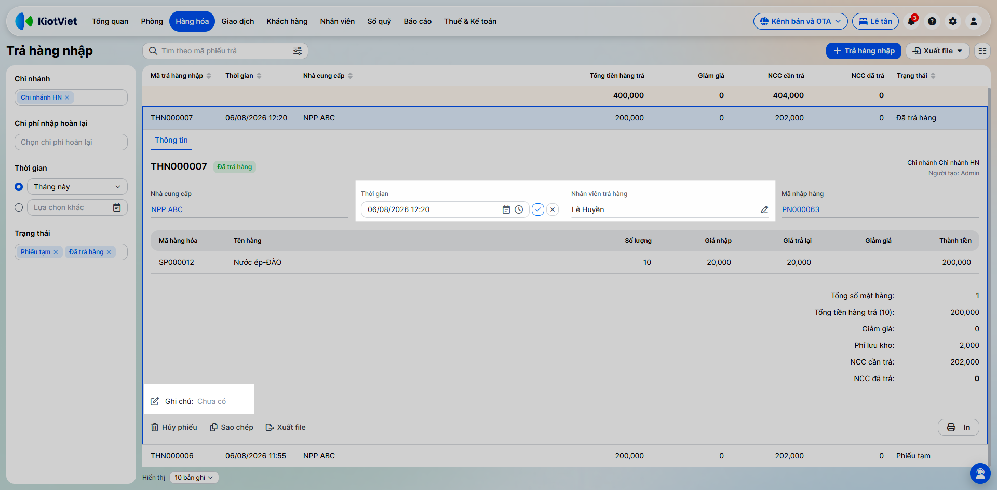
Task: Open row THN000006
Action: [565, 456]
